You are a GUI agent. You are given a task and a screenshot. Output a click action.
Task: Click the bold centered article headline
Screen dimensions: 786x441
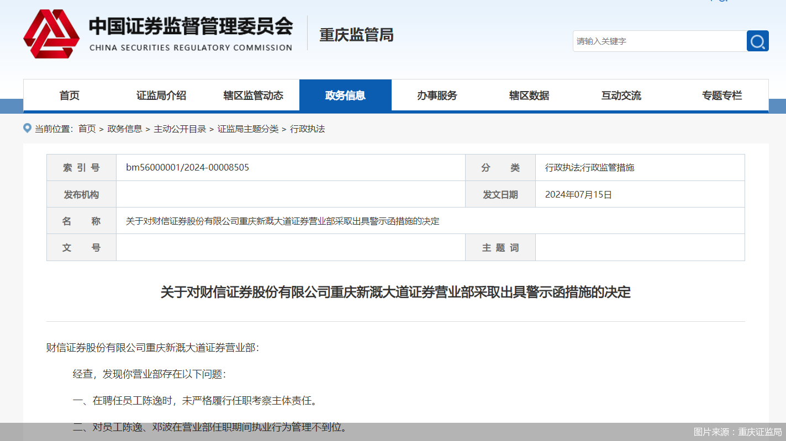pyautogui.click(x=395, y=292)
